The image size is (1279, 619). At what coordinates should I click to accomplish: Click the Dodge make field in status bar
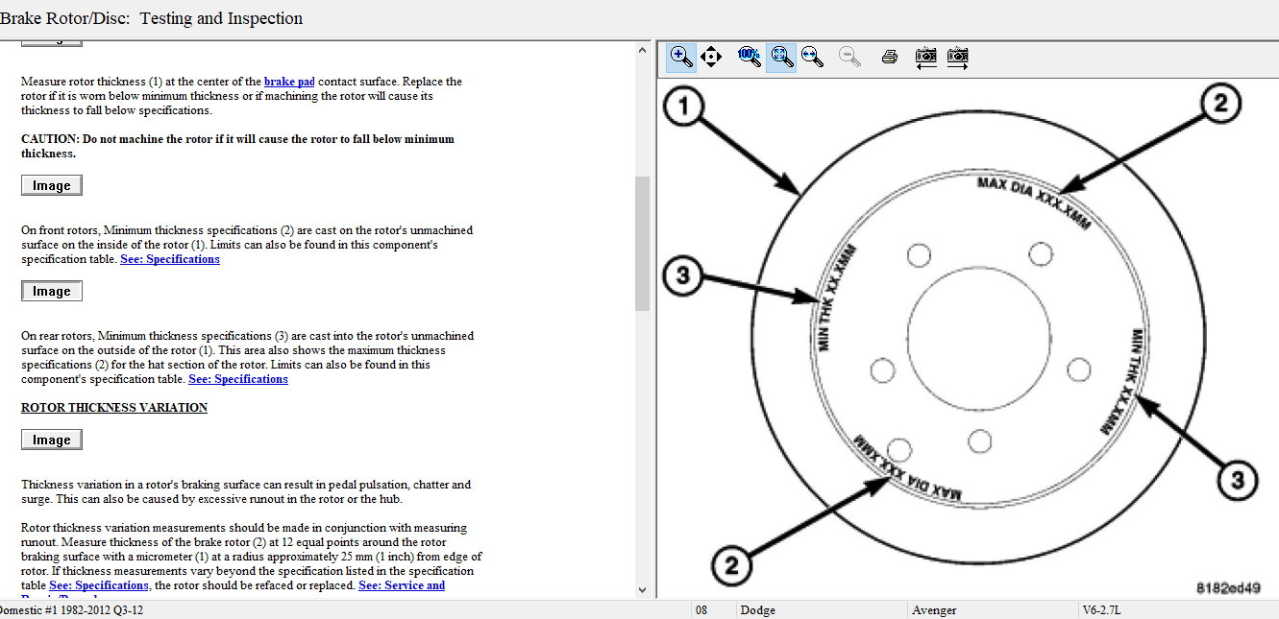point(758,610)
